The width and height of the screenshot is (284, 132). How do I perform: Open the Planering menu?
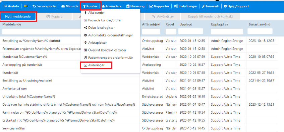coord(135,6)
